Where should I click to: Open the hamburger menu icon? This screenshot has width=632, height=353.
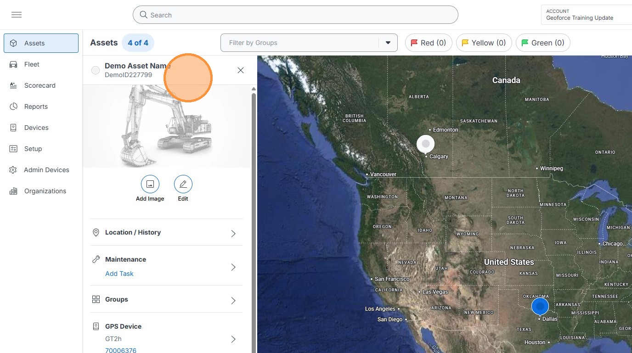point(17,15)
